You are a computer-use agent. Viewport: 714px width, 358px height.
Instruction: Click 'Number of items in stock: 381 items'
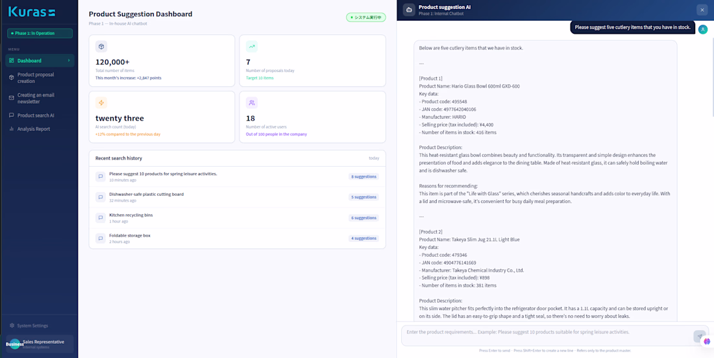458,285
